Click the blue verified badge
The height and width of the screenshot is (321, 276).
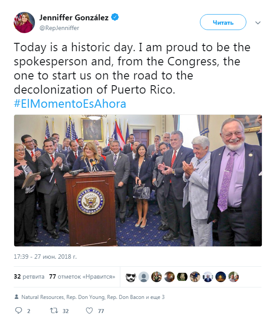pyautogui.click(x=114, y=18)
